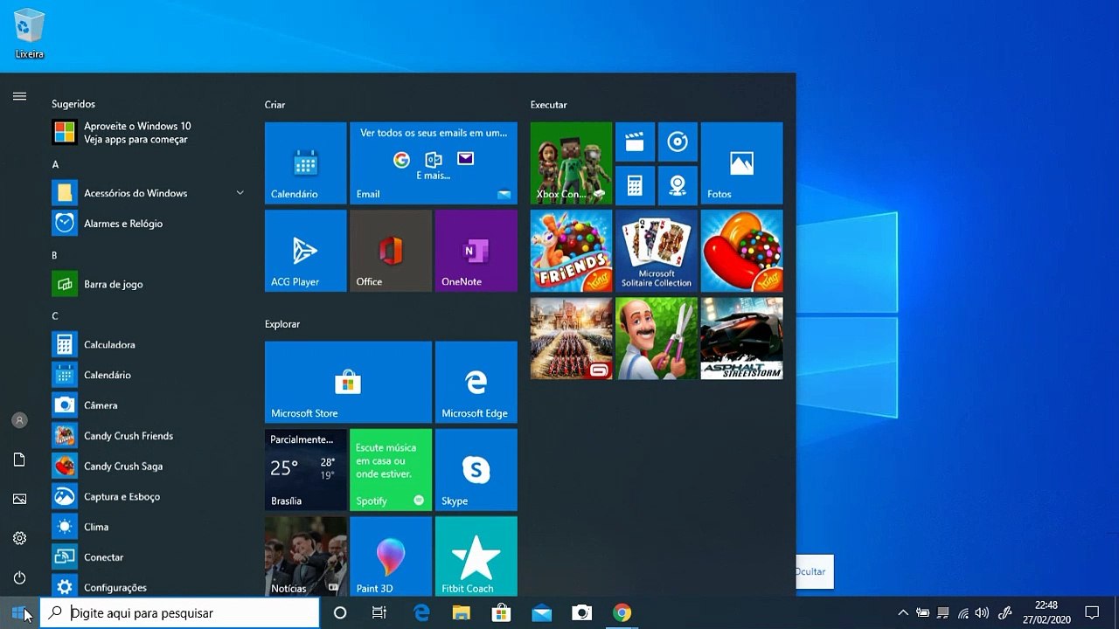Open Microsoft Solitaire Collection tile
The image size is (1119, 629).
click(657, 251)
